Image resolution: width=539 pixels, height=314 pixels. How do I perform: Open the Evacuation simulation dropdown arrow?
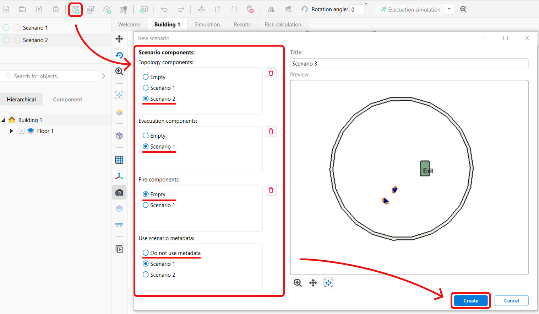point(449,9)
